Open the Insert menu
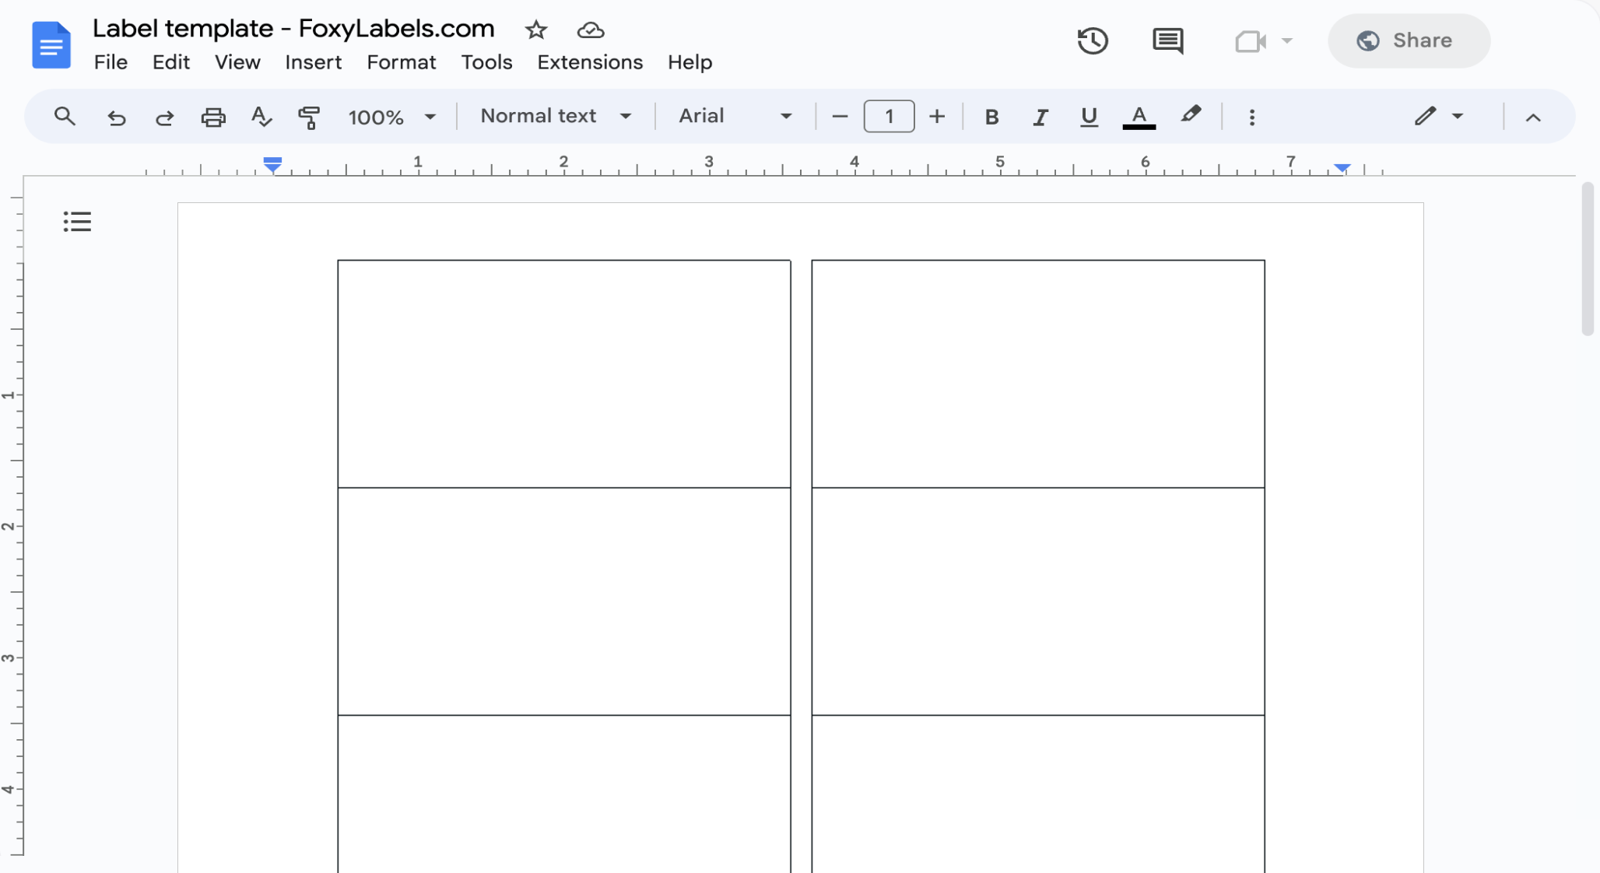Image resolution: width=1600 pixels, height=873 pixels. (x=314, y=62)
